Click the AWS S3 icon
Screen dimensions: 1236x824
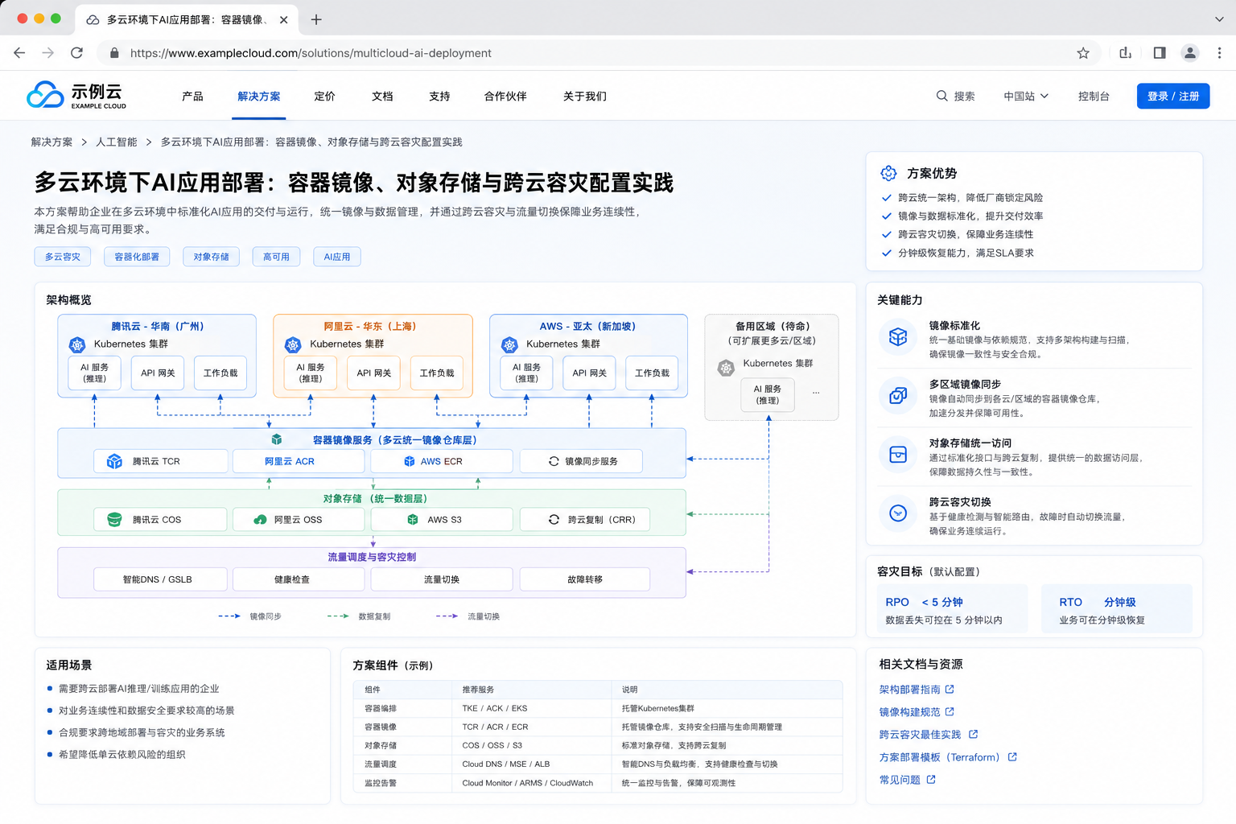(413, 520)
